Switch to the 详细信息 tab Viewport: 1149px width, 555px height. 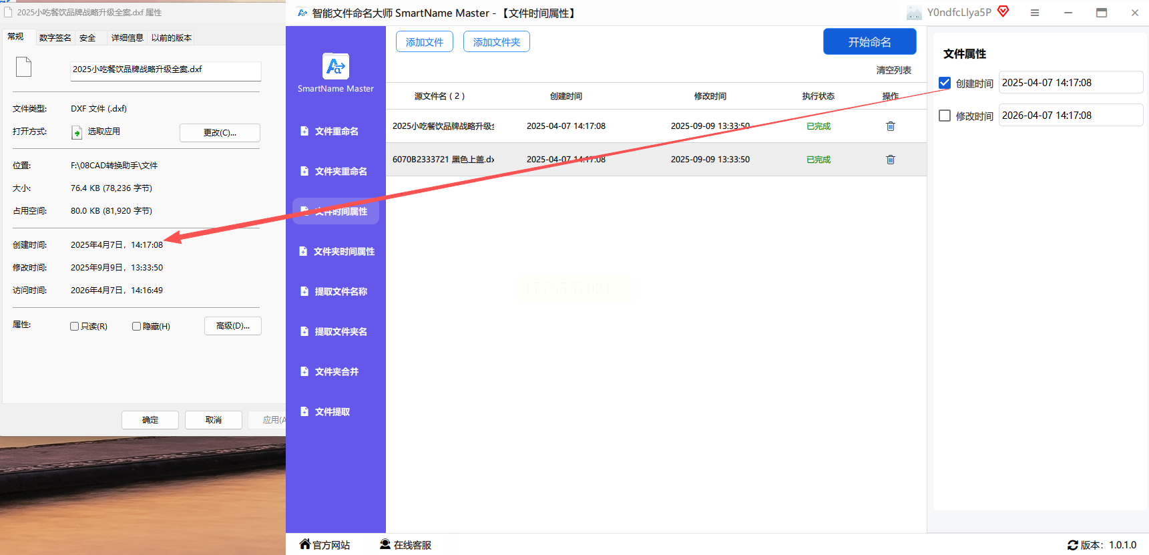127,38
